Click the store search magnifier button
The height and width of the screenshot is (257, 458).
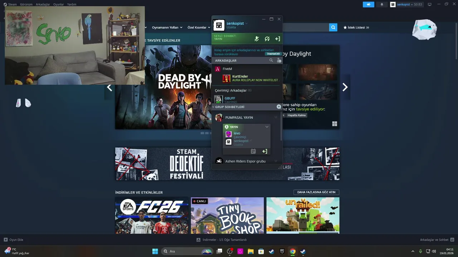(333, 27)
